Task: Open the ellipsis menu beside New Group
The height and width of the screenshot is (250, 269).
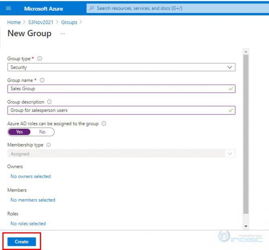Action: pyautogui.click(x=63, y=34)
